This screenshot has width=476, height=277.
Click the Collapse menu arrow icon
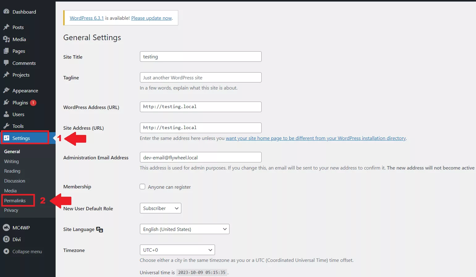(6, 251)
